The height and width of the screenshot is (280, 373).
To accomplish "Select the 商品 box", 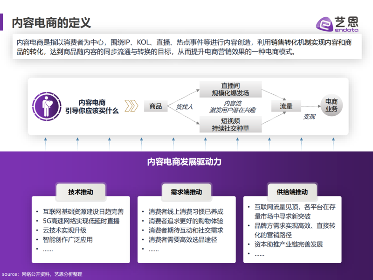I will point(155,106).
